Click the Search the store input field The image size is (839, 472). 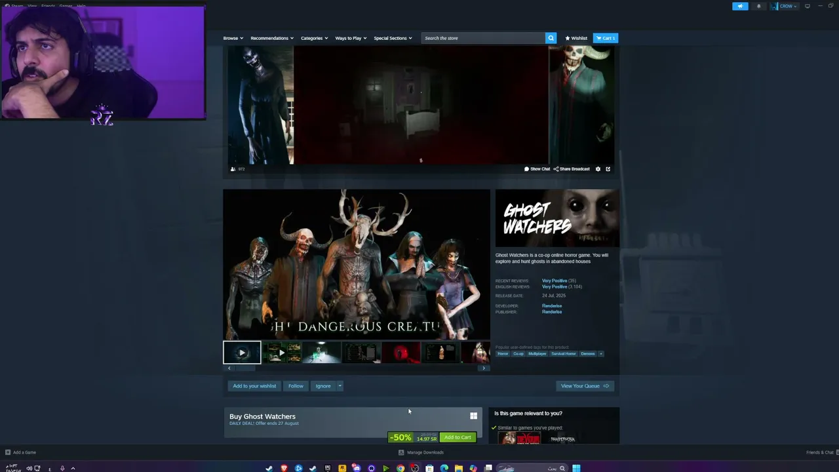tap(484, 38)
